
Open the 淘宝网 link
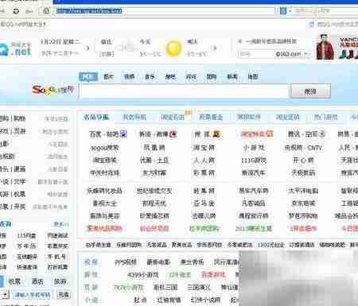(x=204, y=148)
